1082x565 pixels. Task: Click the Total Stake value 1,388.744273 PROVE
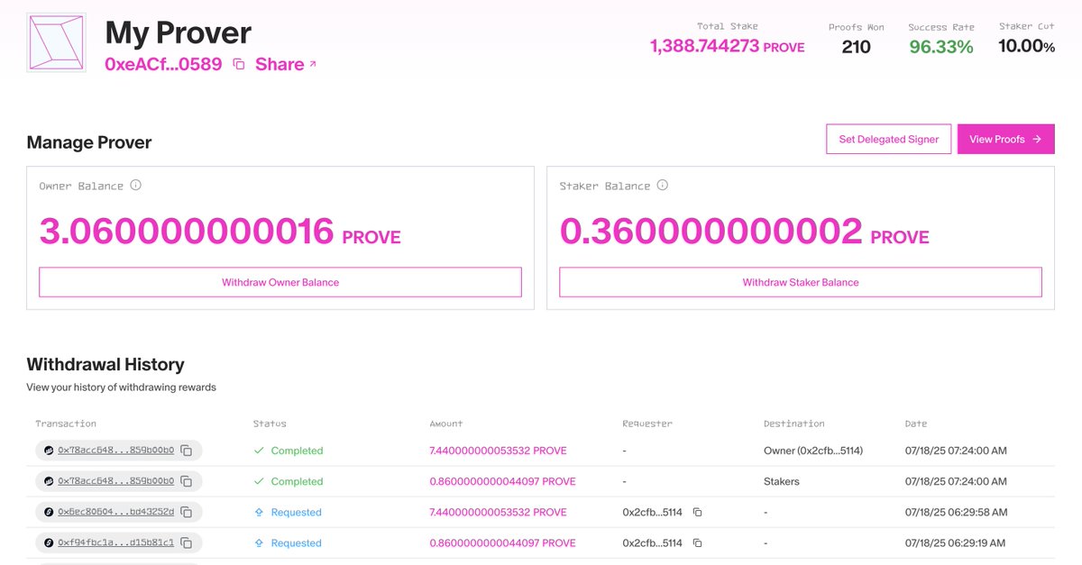(727, 47)
